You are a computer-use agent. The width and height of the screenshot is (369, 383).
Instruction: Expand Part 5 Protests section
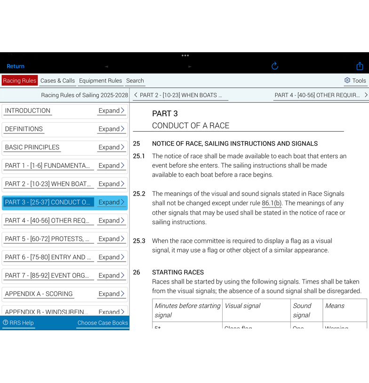click(x=112, y=239)
